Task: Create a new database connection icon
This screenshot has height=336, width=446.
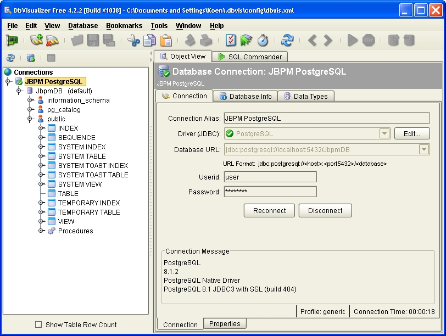Action: click(36, 40)
